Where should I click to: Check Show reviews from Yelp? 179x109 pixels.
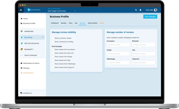point(53,60)
